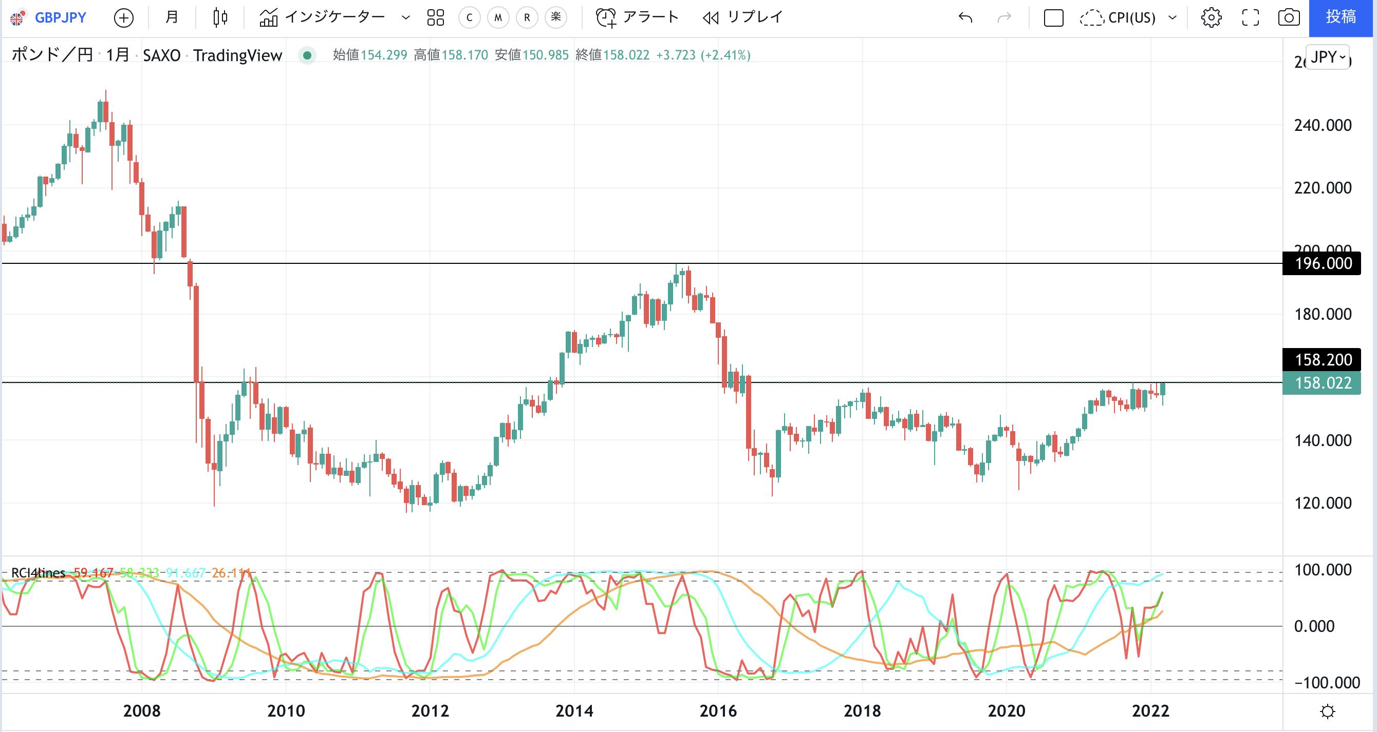The width and height of the screenshot is (1377, 732).
Task: Select the 158.200 horizontal line label
Action: tap(1322, 360)
